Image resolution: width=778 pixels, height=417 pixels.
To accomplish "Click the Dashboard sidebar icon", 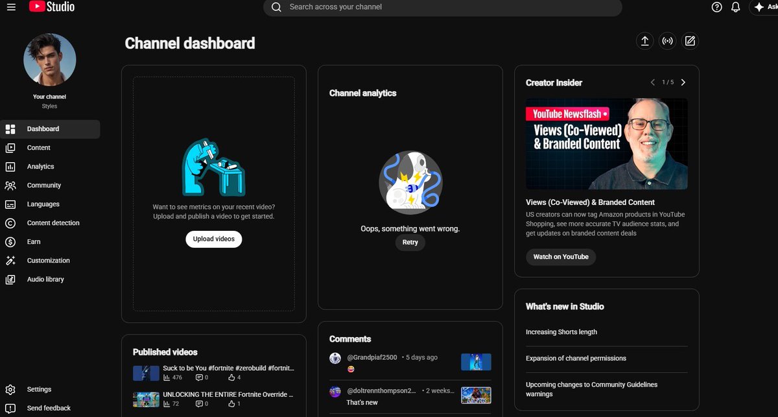I will [10, 129].
